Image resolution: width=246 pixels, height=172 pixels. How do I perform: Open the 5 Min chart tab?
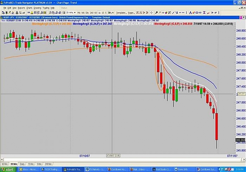click(x=39, y=164)
